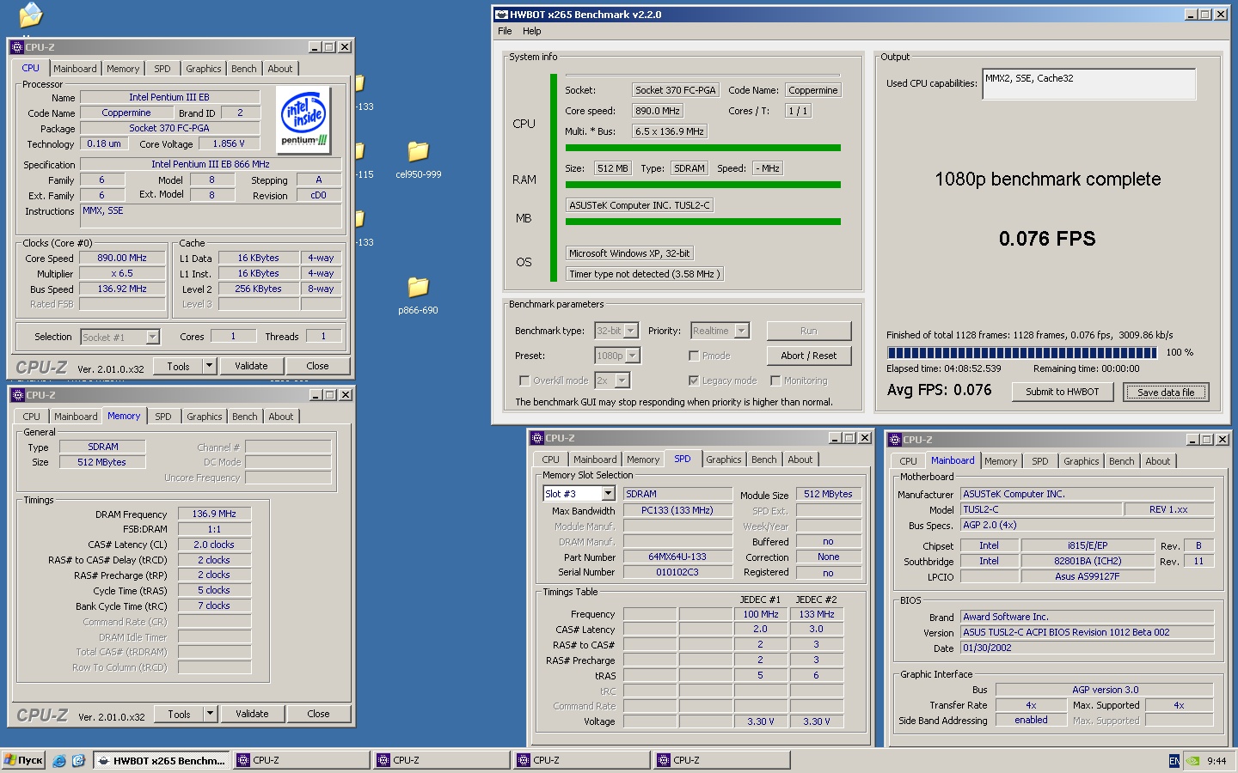Click the title icon of the CPU-Z CPU window
The height and width of the screenshot is (773, 1238).
point(17,47)
